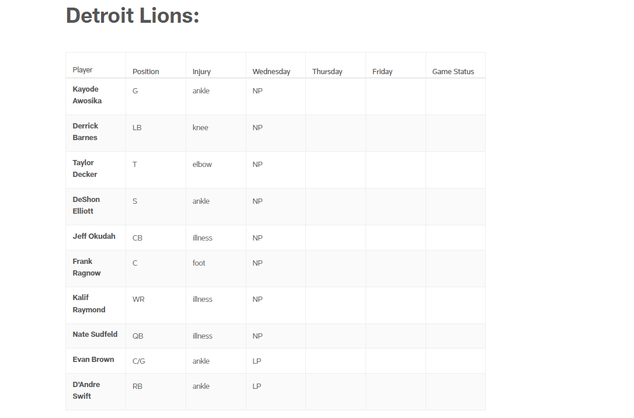Select the Position column header
This screenshot has height=418, width=634.
pos(146,72)
